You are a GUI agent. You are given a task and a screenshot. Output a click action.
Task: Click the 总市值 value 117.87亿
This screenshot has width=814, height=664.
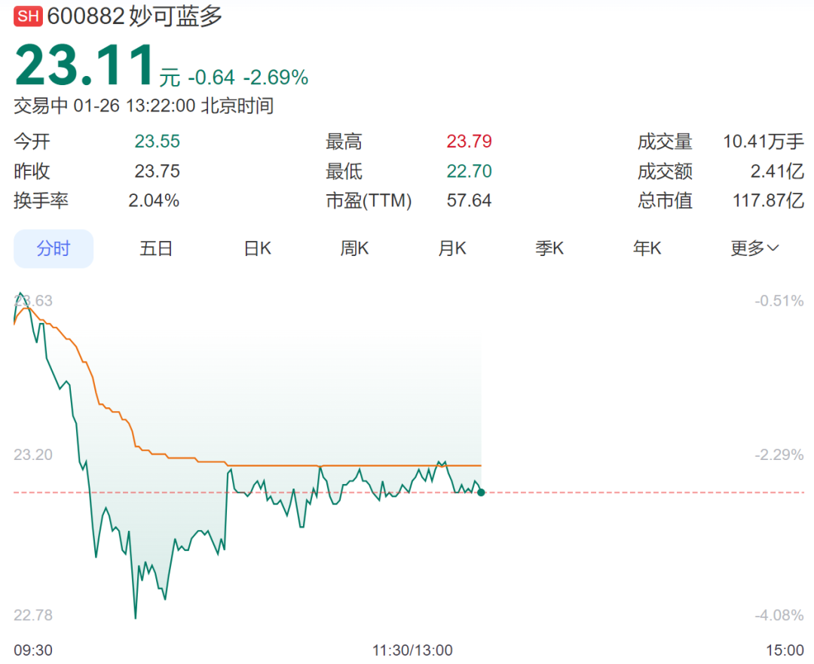[x=768, y=201]
